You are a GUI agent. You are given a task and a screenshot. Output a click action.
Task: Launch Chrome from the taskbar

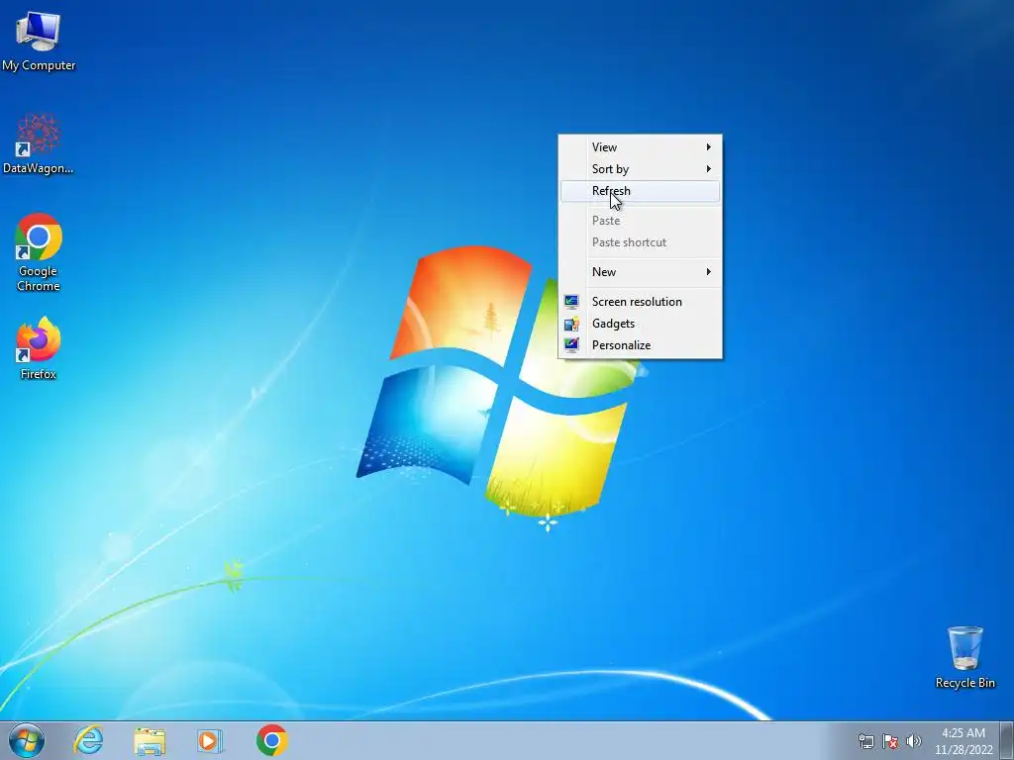click(271, 740)
